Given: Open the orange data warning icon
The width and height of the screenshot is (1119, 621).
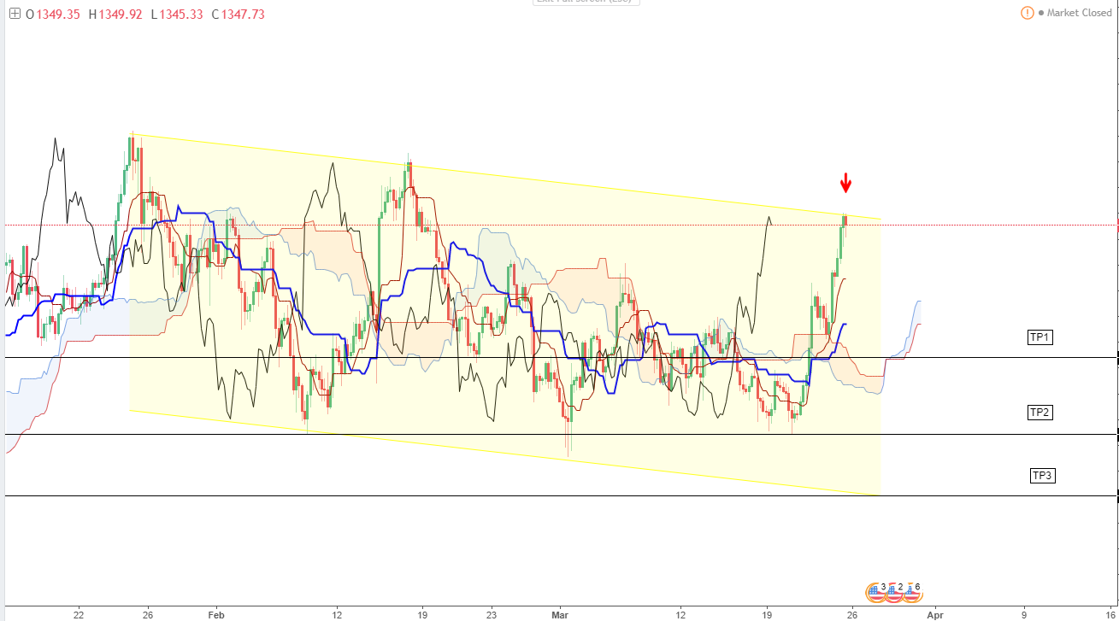Looking at the screenshot, I should (1027, 13).
